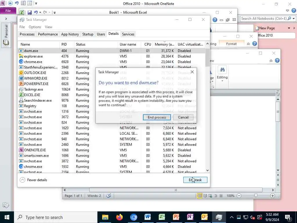Sort process list by Status column
Viewport: 297px width, 223px height.
coord(96,44)
